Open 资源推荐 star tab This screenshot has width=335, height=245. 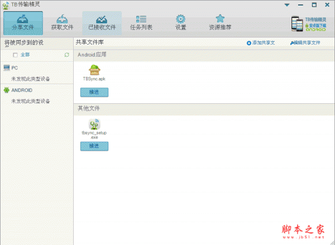click(220, 23)
